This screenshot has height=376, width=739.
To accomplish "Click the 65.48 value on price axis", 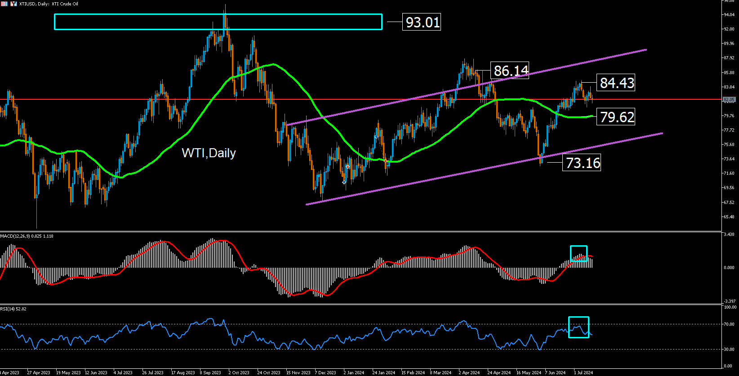I will click(x=729, y=217).
